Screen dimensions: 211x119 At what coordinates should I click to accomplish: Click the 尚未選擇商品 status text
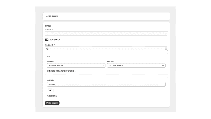coord(52,96)
